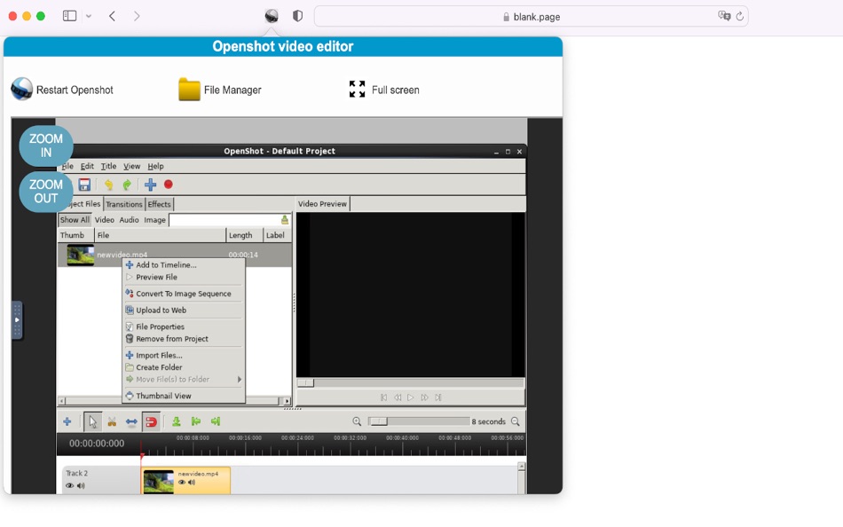Click the timeline zoom-out magnifier
Image resolution: width=843 pixels, height=527 pixels.
click(x=515, y=422)
